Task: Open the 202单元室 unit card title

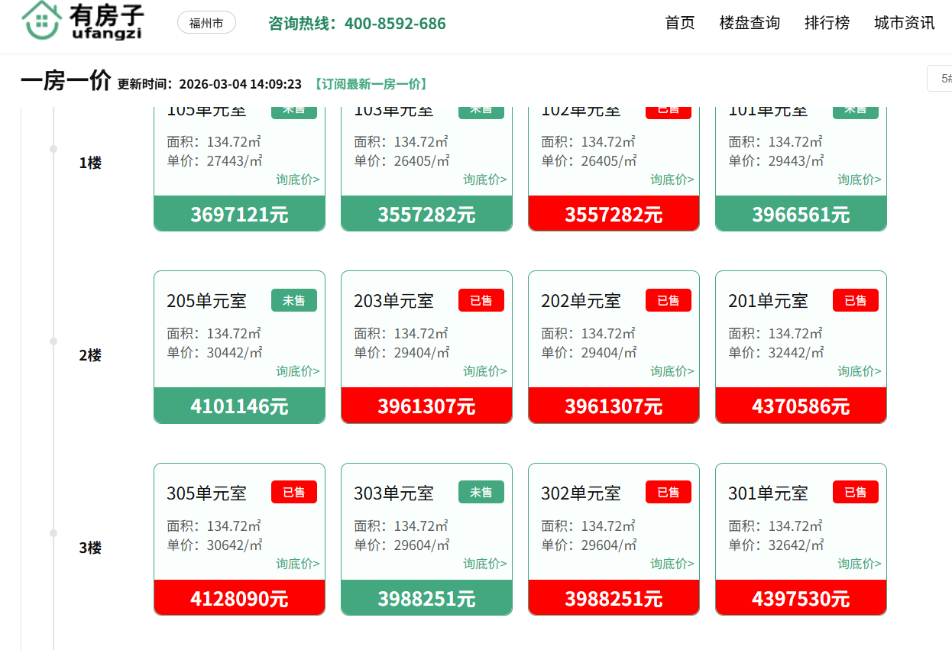Action: click(581, 301)
